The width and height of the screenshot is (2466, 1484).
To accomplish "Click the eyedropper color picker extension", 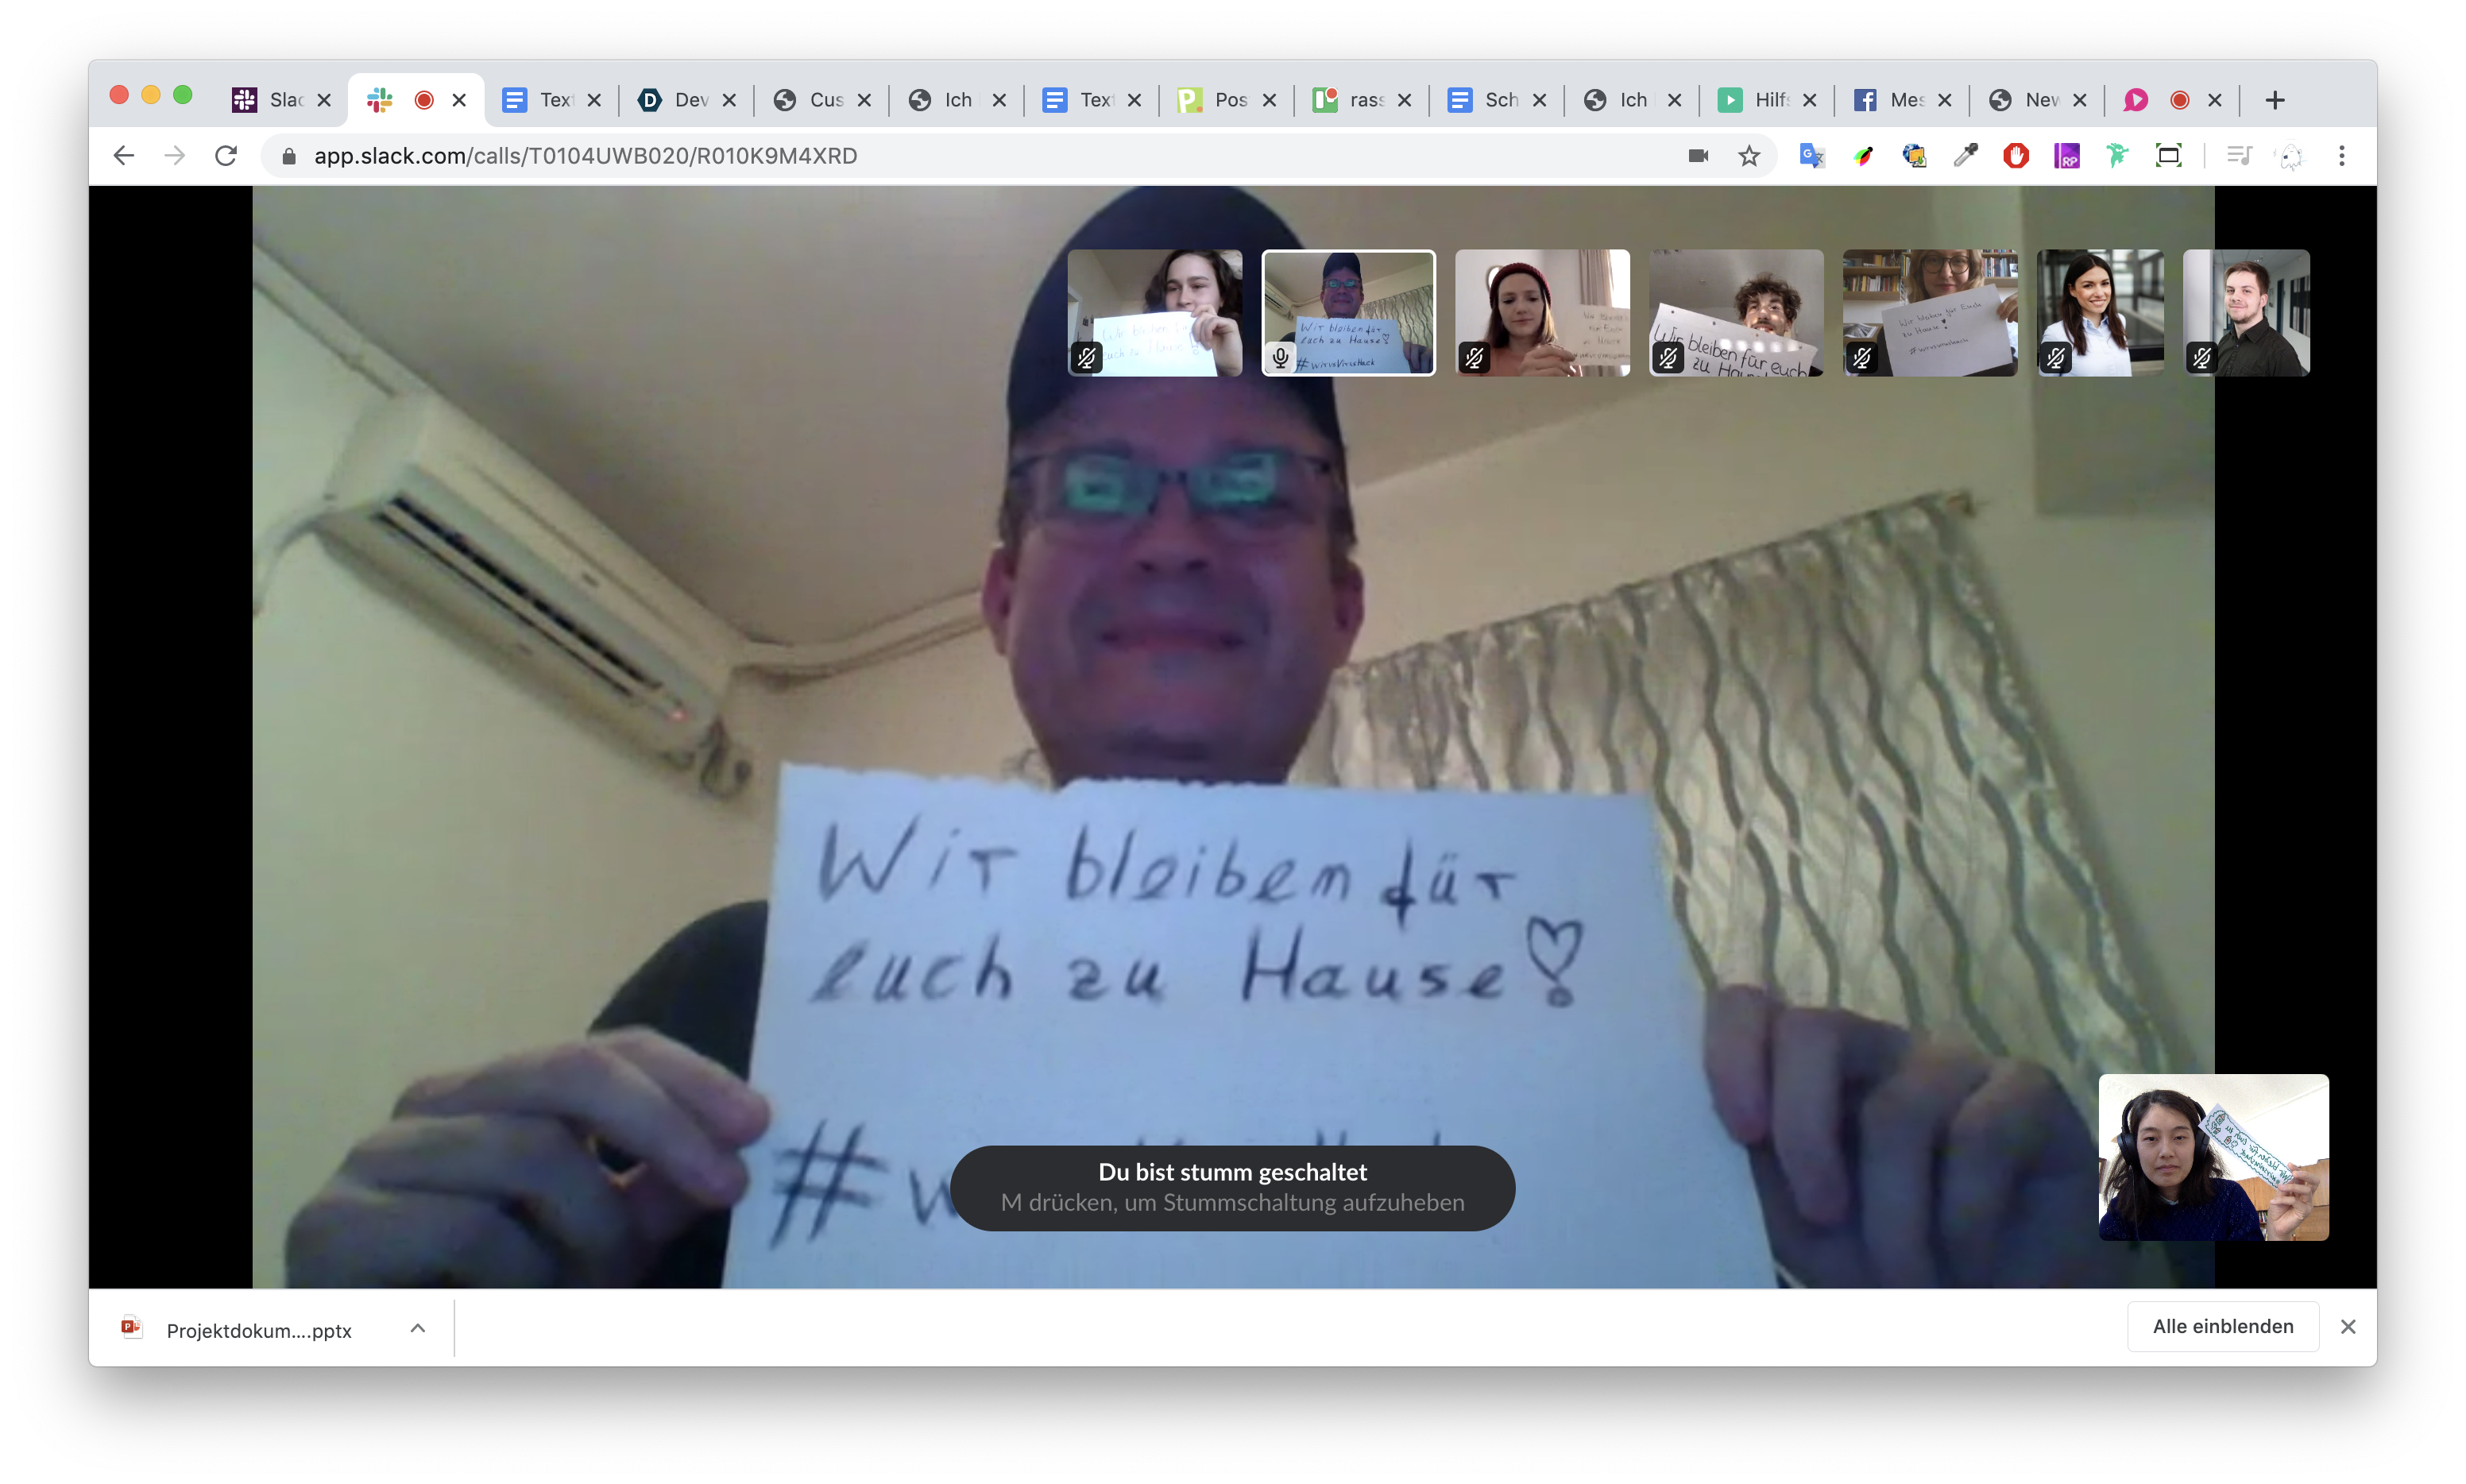I will pyautogui.click(x=1965, y=156).
